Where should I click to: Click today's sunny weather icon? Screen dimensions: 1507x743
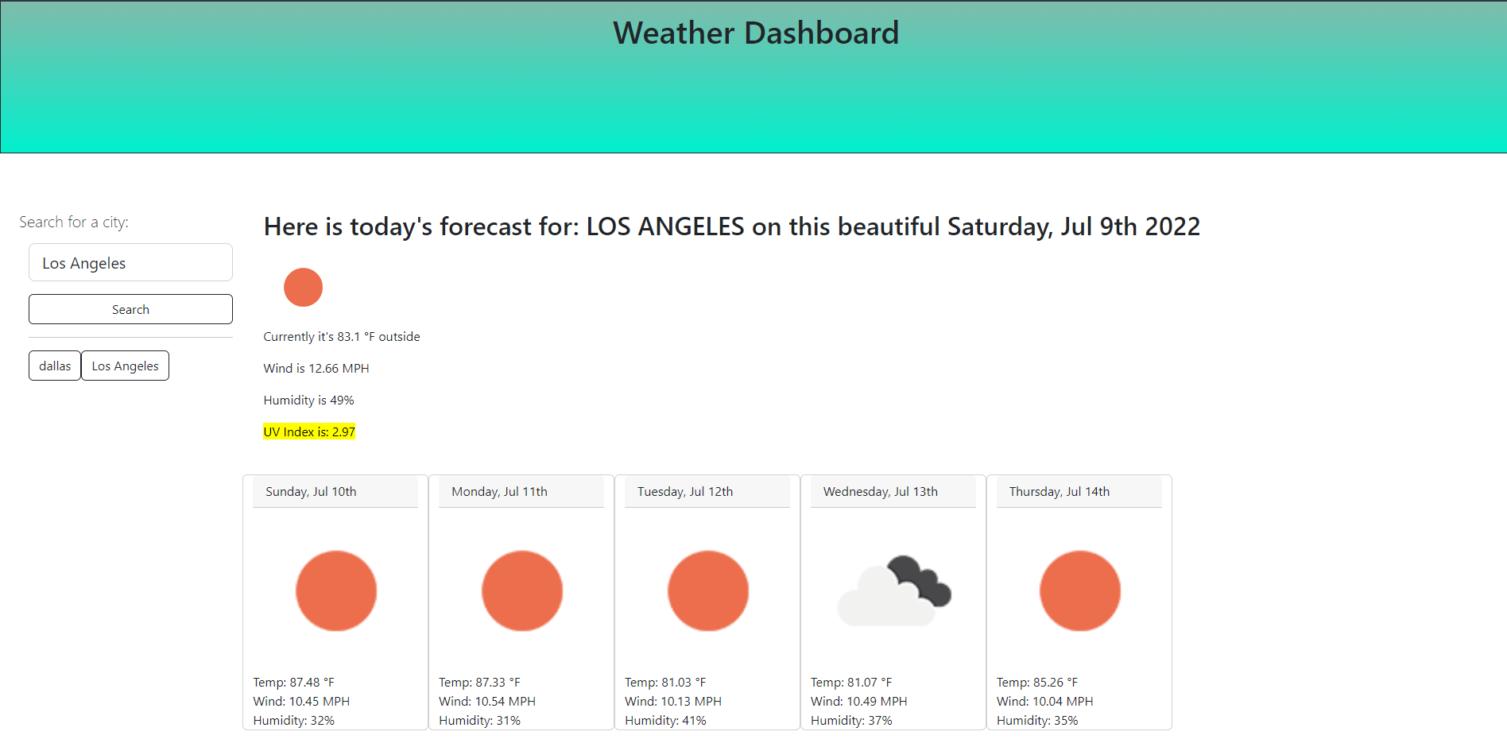click(303, 287)
